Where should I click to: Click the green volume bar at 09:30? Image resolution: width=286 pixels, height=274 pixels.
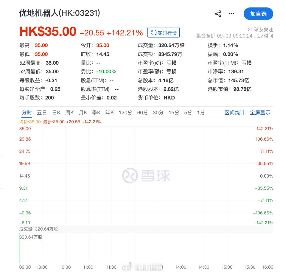(19, 248)
